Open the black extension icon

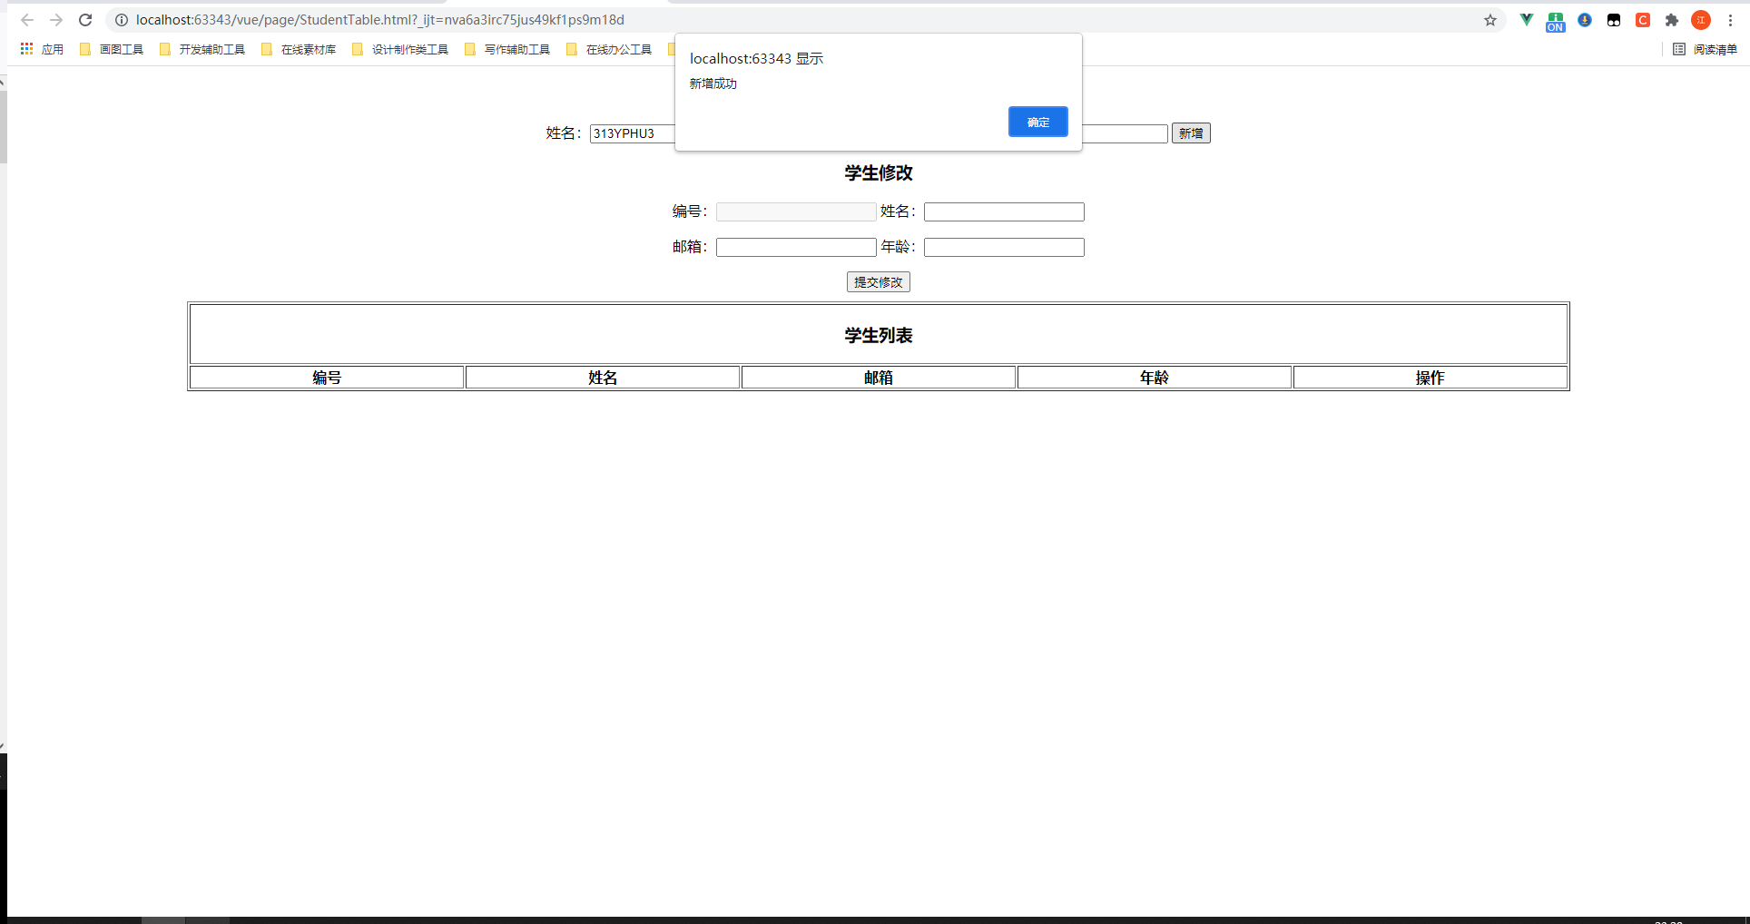[x=1614, y=20]
